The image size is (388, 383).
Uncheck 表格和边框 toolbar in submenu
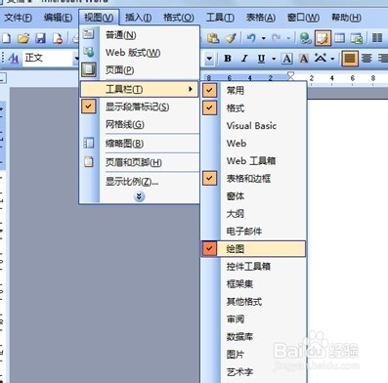(x=254, y=178)
